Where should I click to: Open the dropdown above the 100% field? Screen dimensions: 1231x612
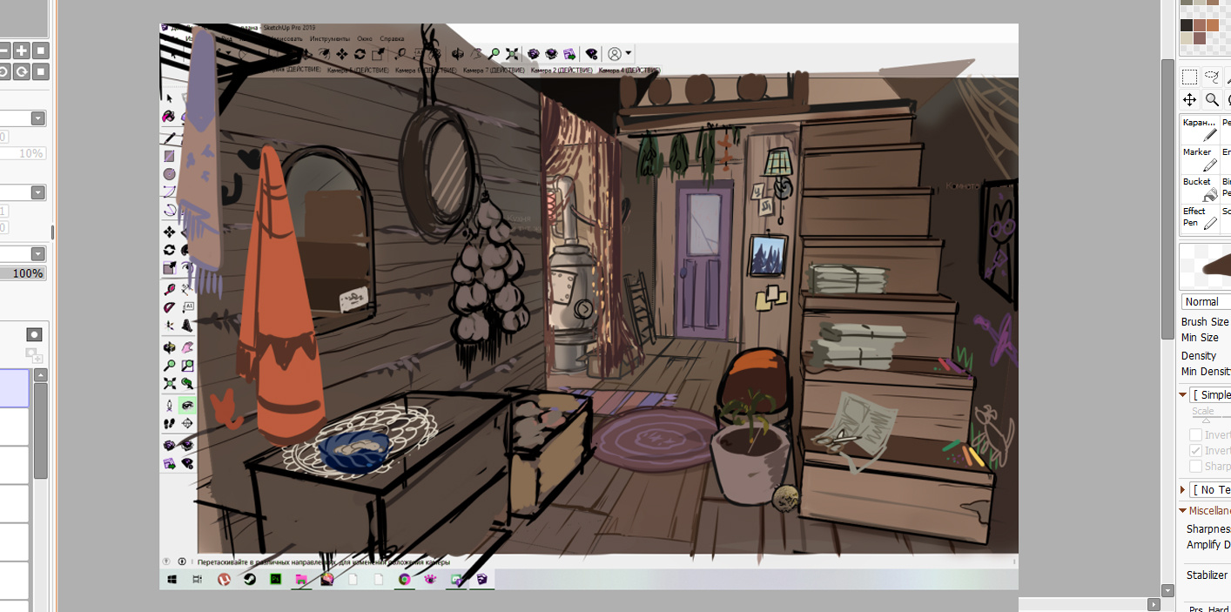tap(37, 253)
